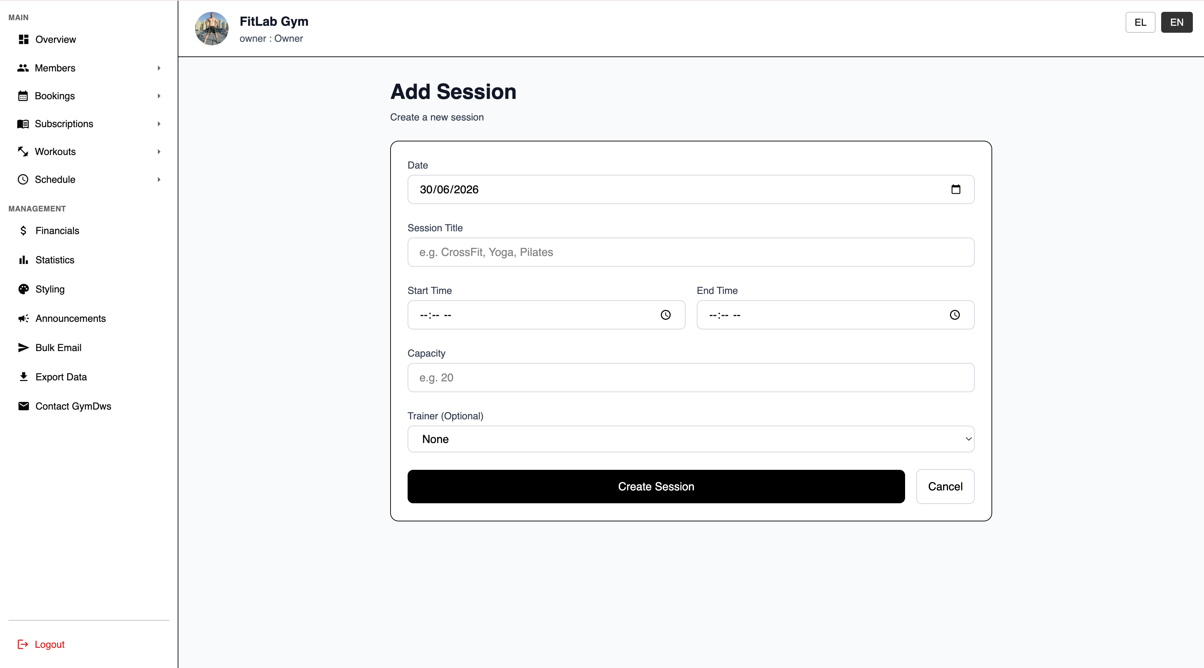Focus the Session Title input field
1204x668 pixels.
click(x=691, y=252)
